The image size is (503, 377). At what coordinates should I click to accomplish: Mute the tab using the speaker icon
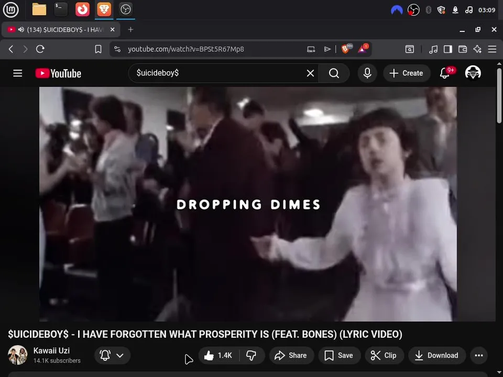21,29
